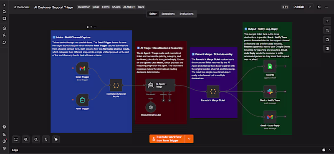Click the Sheets tag
This screenshot has width=334, height=154.
(116, 7)
